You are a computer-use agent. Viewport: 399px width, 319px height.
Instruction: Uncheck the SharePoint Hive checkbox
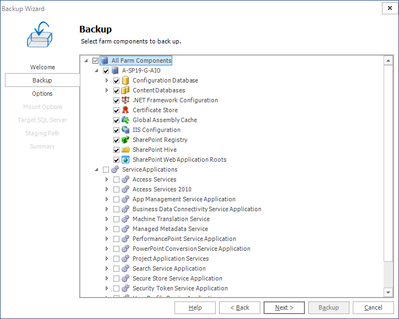[x=116, y=150]
